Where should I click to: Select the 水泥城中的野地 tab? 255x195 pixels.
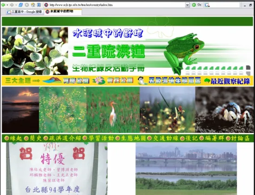(x=63, y=12)
